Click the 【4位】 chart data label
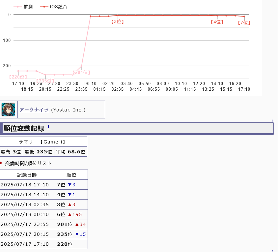This screenshot has width=278, height=252. 217,22
